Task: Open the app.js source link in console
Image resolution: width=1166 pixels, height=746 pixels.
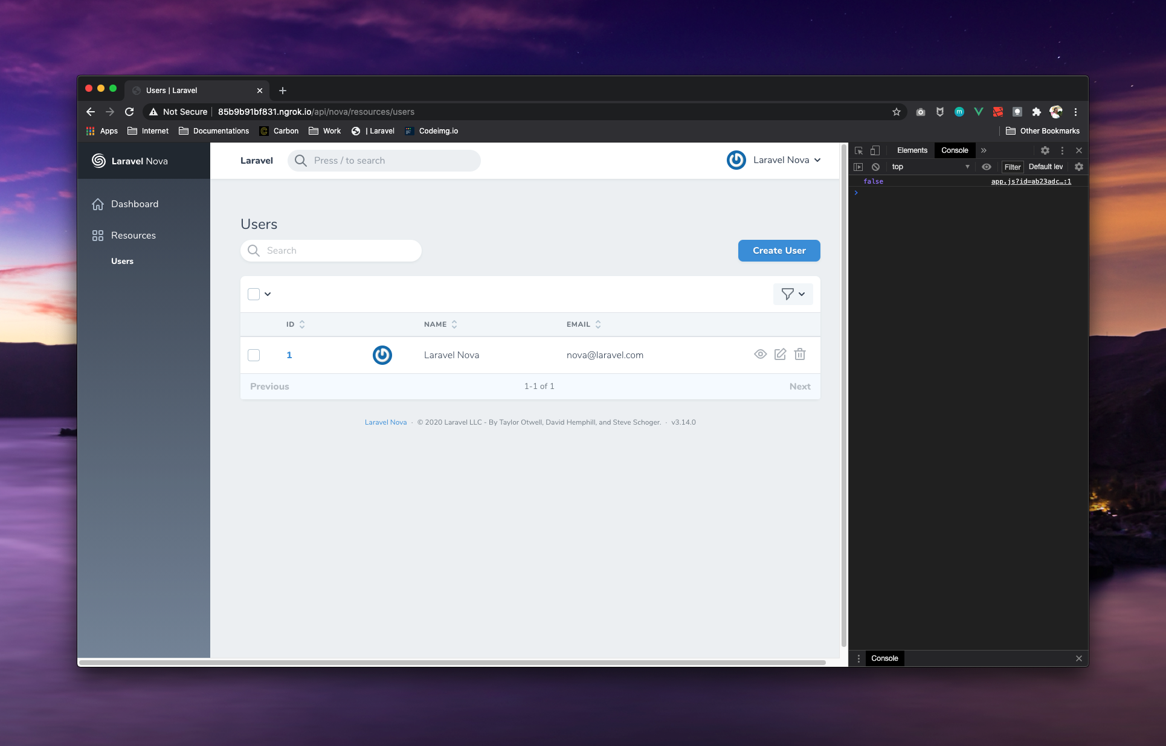Action: tap(1031, 181)
